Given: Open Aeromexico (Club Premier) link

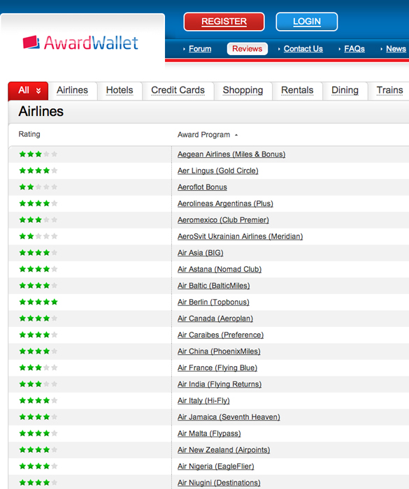Looking at the screenshot, I should [x=223, y=220].
